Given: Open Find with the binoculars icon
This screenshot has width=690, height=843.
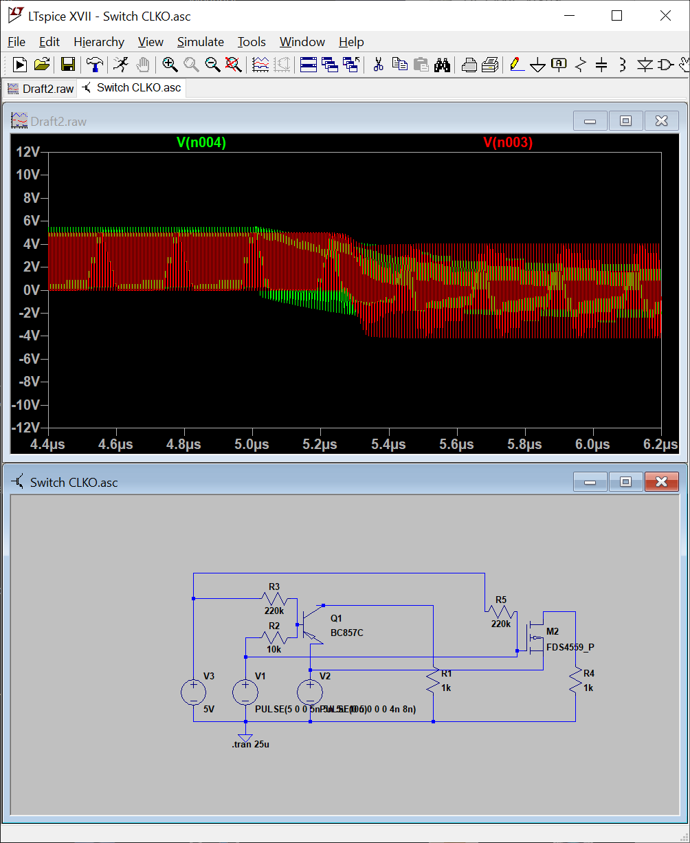Looking at the screenshot, I should [442, 65].
